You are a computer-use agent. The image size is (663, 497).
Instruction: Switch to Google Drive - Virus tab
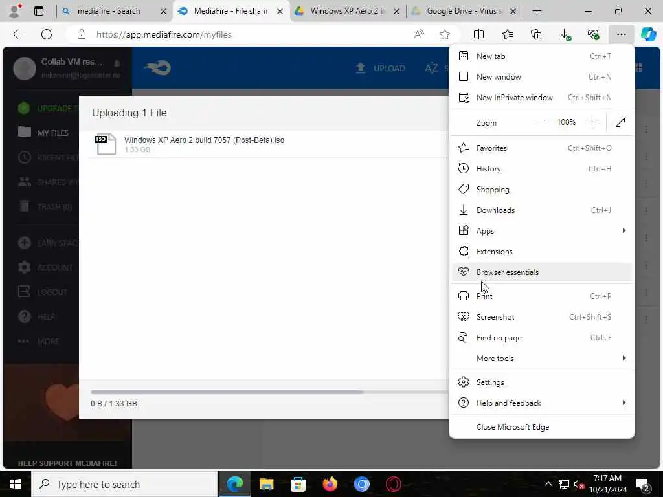click(464, 11)
